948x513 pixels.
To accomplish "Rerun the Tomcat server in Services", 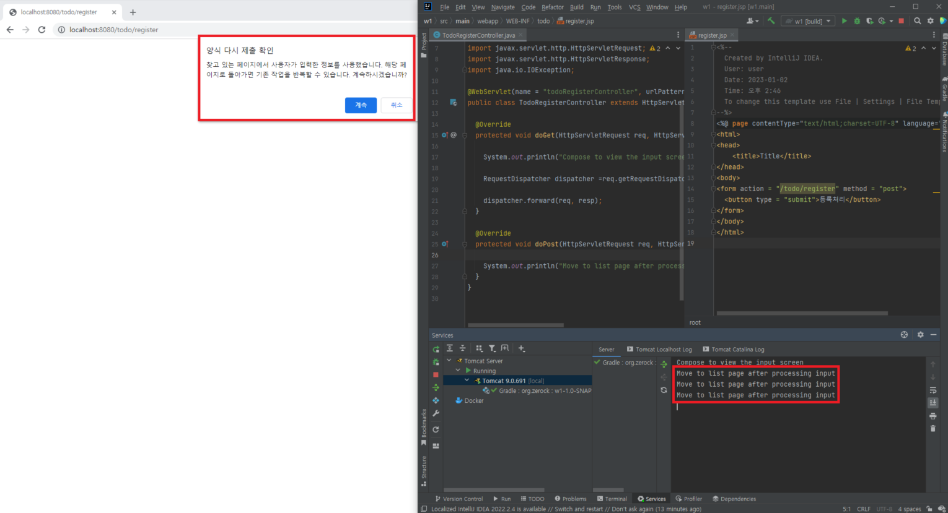I will tap(436, 349).
